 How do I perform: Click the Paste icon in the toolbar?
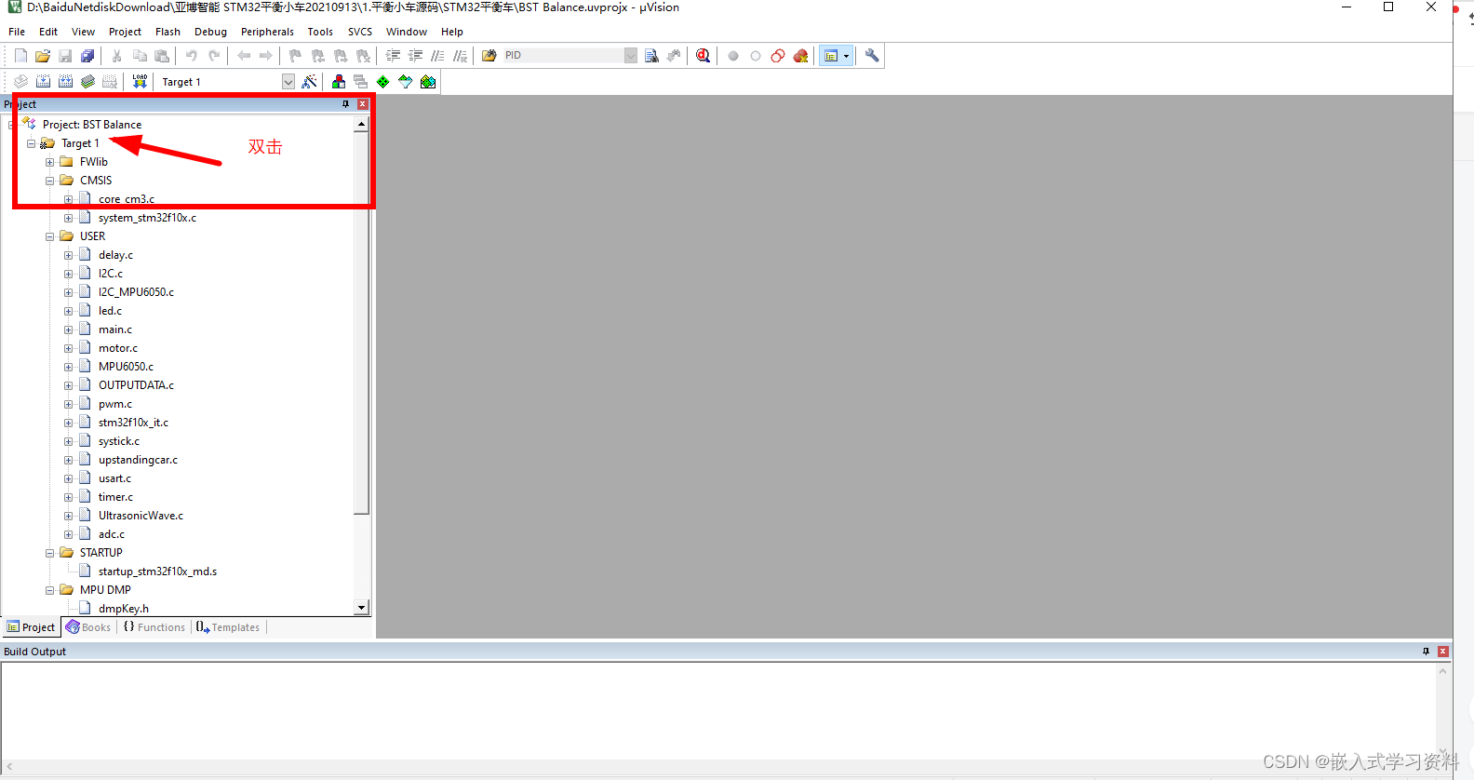[162, 56]
